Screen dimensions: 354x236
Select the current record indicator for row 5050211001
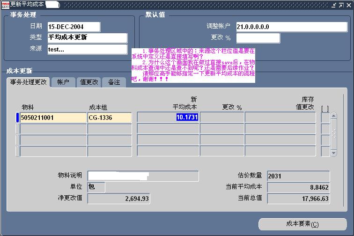pyautogui.click(x=18, y=118)
